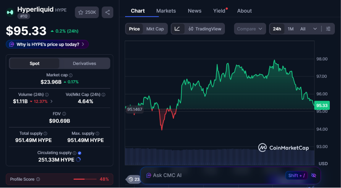
Task: Select Price chart toggle
Action: click(134, 29)
